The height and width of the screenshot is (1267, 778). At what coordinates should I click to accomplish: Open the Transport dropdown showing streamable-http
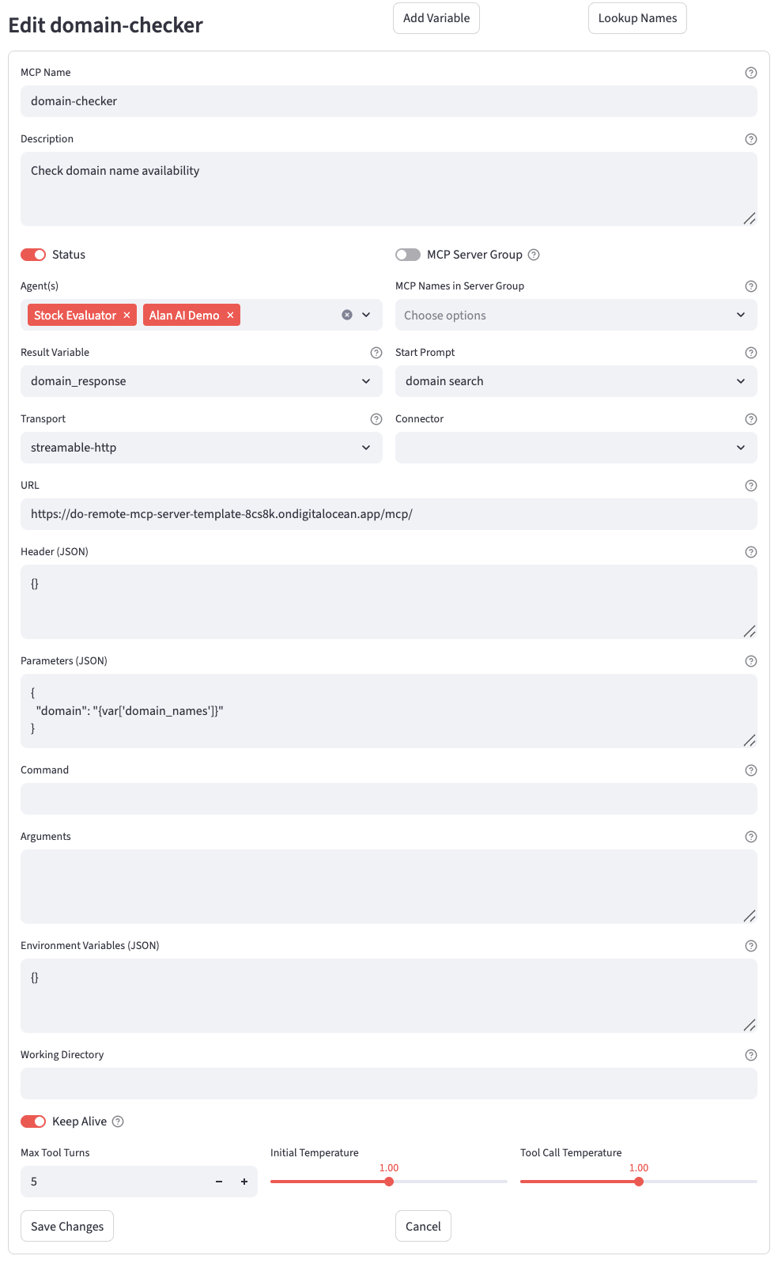(x=201, y=448)
